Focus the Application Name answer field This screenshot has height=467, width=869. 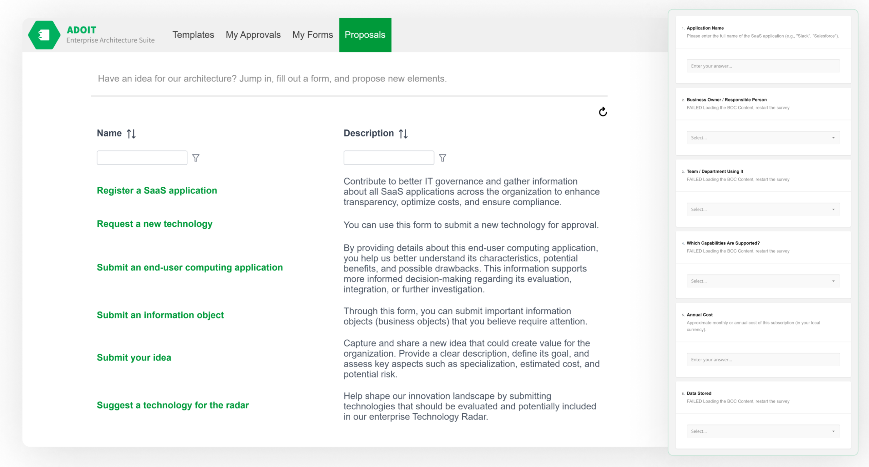coord(763,66)
